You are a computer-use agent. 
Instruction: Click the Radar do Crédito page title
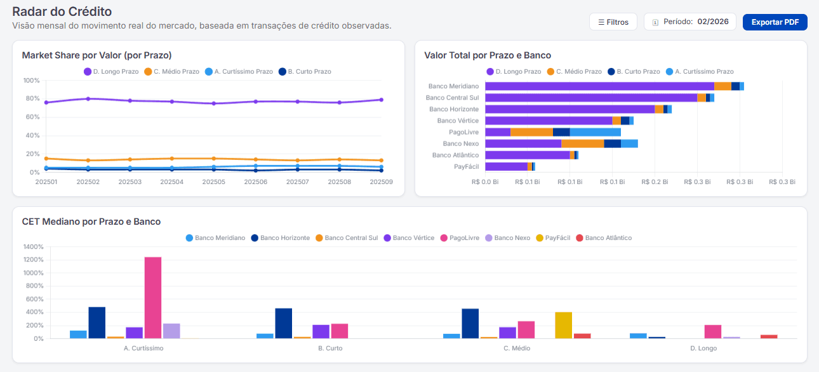(x=62, y=11)
